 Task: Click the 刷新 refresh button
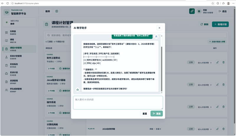[x=204, y=24]
